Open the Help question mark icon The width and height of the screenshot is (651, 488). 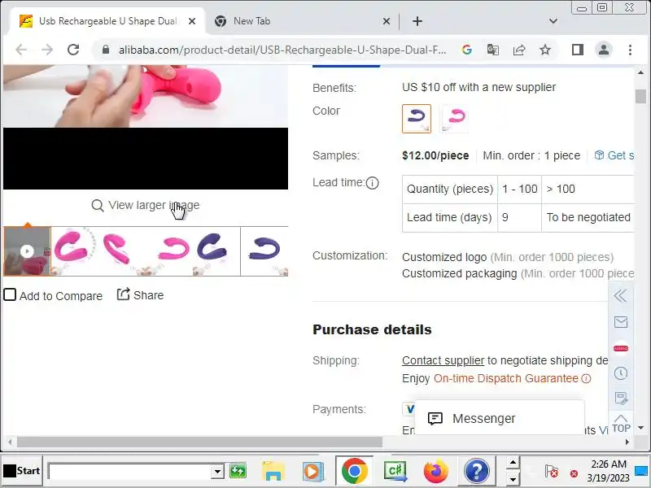point(477,472)
